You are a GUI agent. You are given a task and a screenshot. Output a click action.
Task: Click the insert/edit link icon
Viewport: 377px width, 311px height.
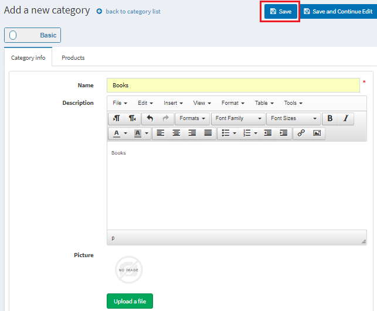point(301,134)
